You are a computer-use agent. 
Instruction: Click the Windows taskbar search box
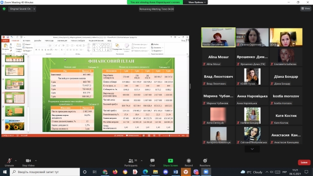[45, 172]
